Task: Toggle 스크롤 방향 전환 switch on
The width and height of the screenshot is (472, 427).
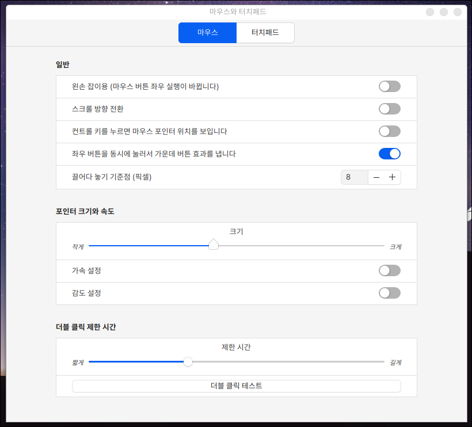Action: (x=389, y=109)
